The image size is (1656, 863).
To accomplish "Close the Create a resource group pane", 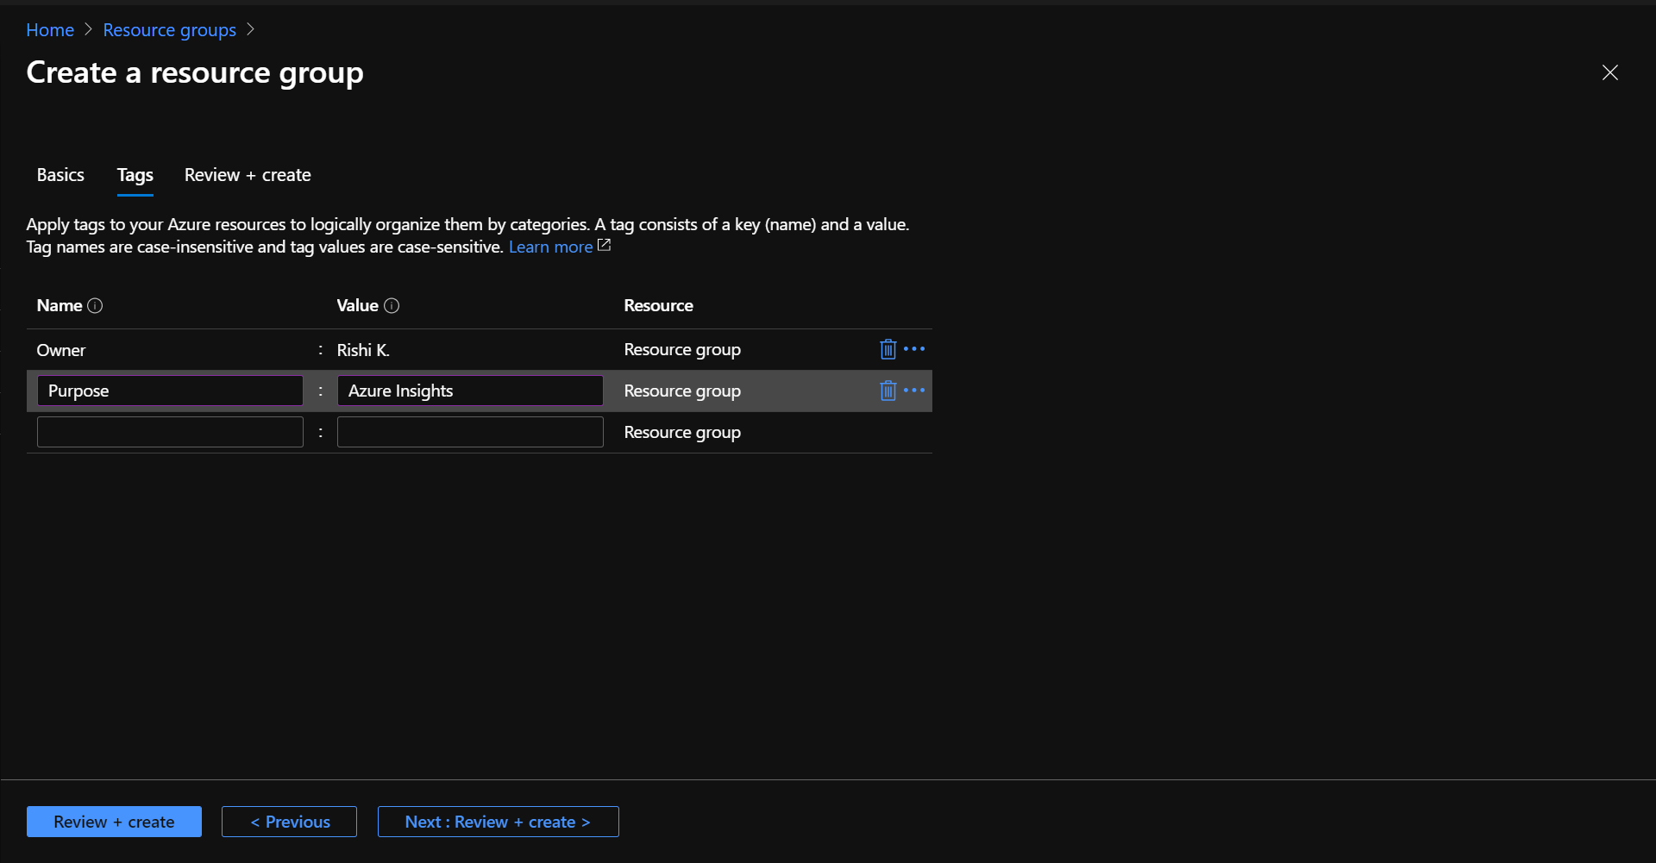I will pyautogui.click(x=1609, y=72).
